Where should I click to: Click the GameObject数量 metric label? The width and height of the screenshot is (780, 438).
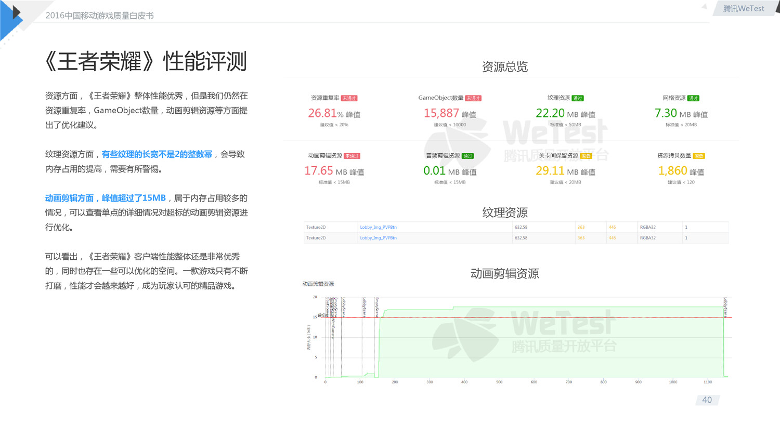point(440,98)
